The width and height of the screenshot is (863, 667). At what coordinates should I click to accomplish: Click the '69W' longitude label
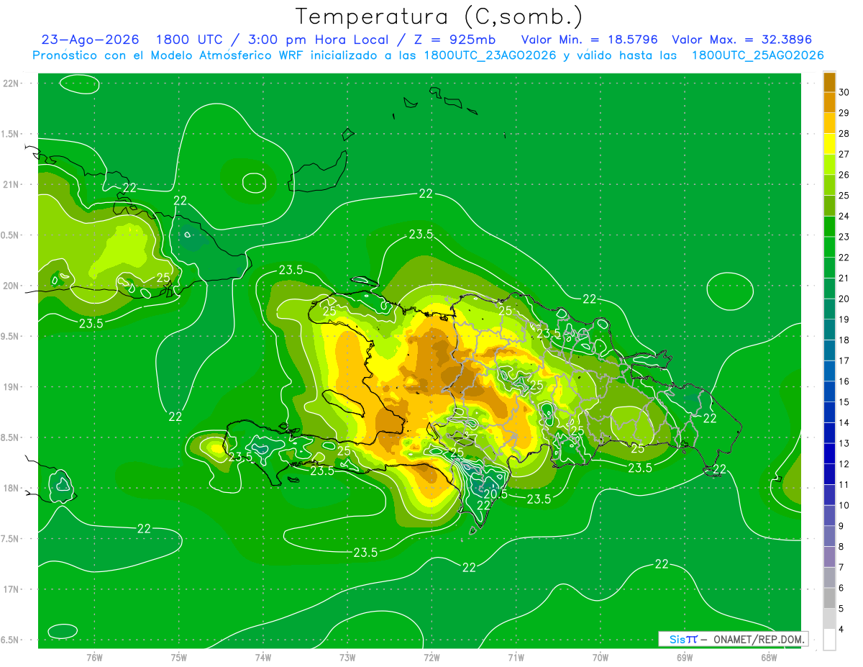click(x=685, y=658)
